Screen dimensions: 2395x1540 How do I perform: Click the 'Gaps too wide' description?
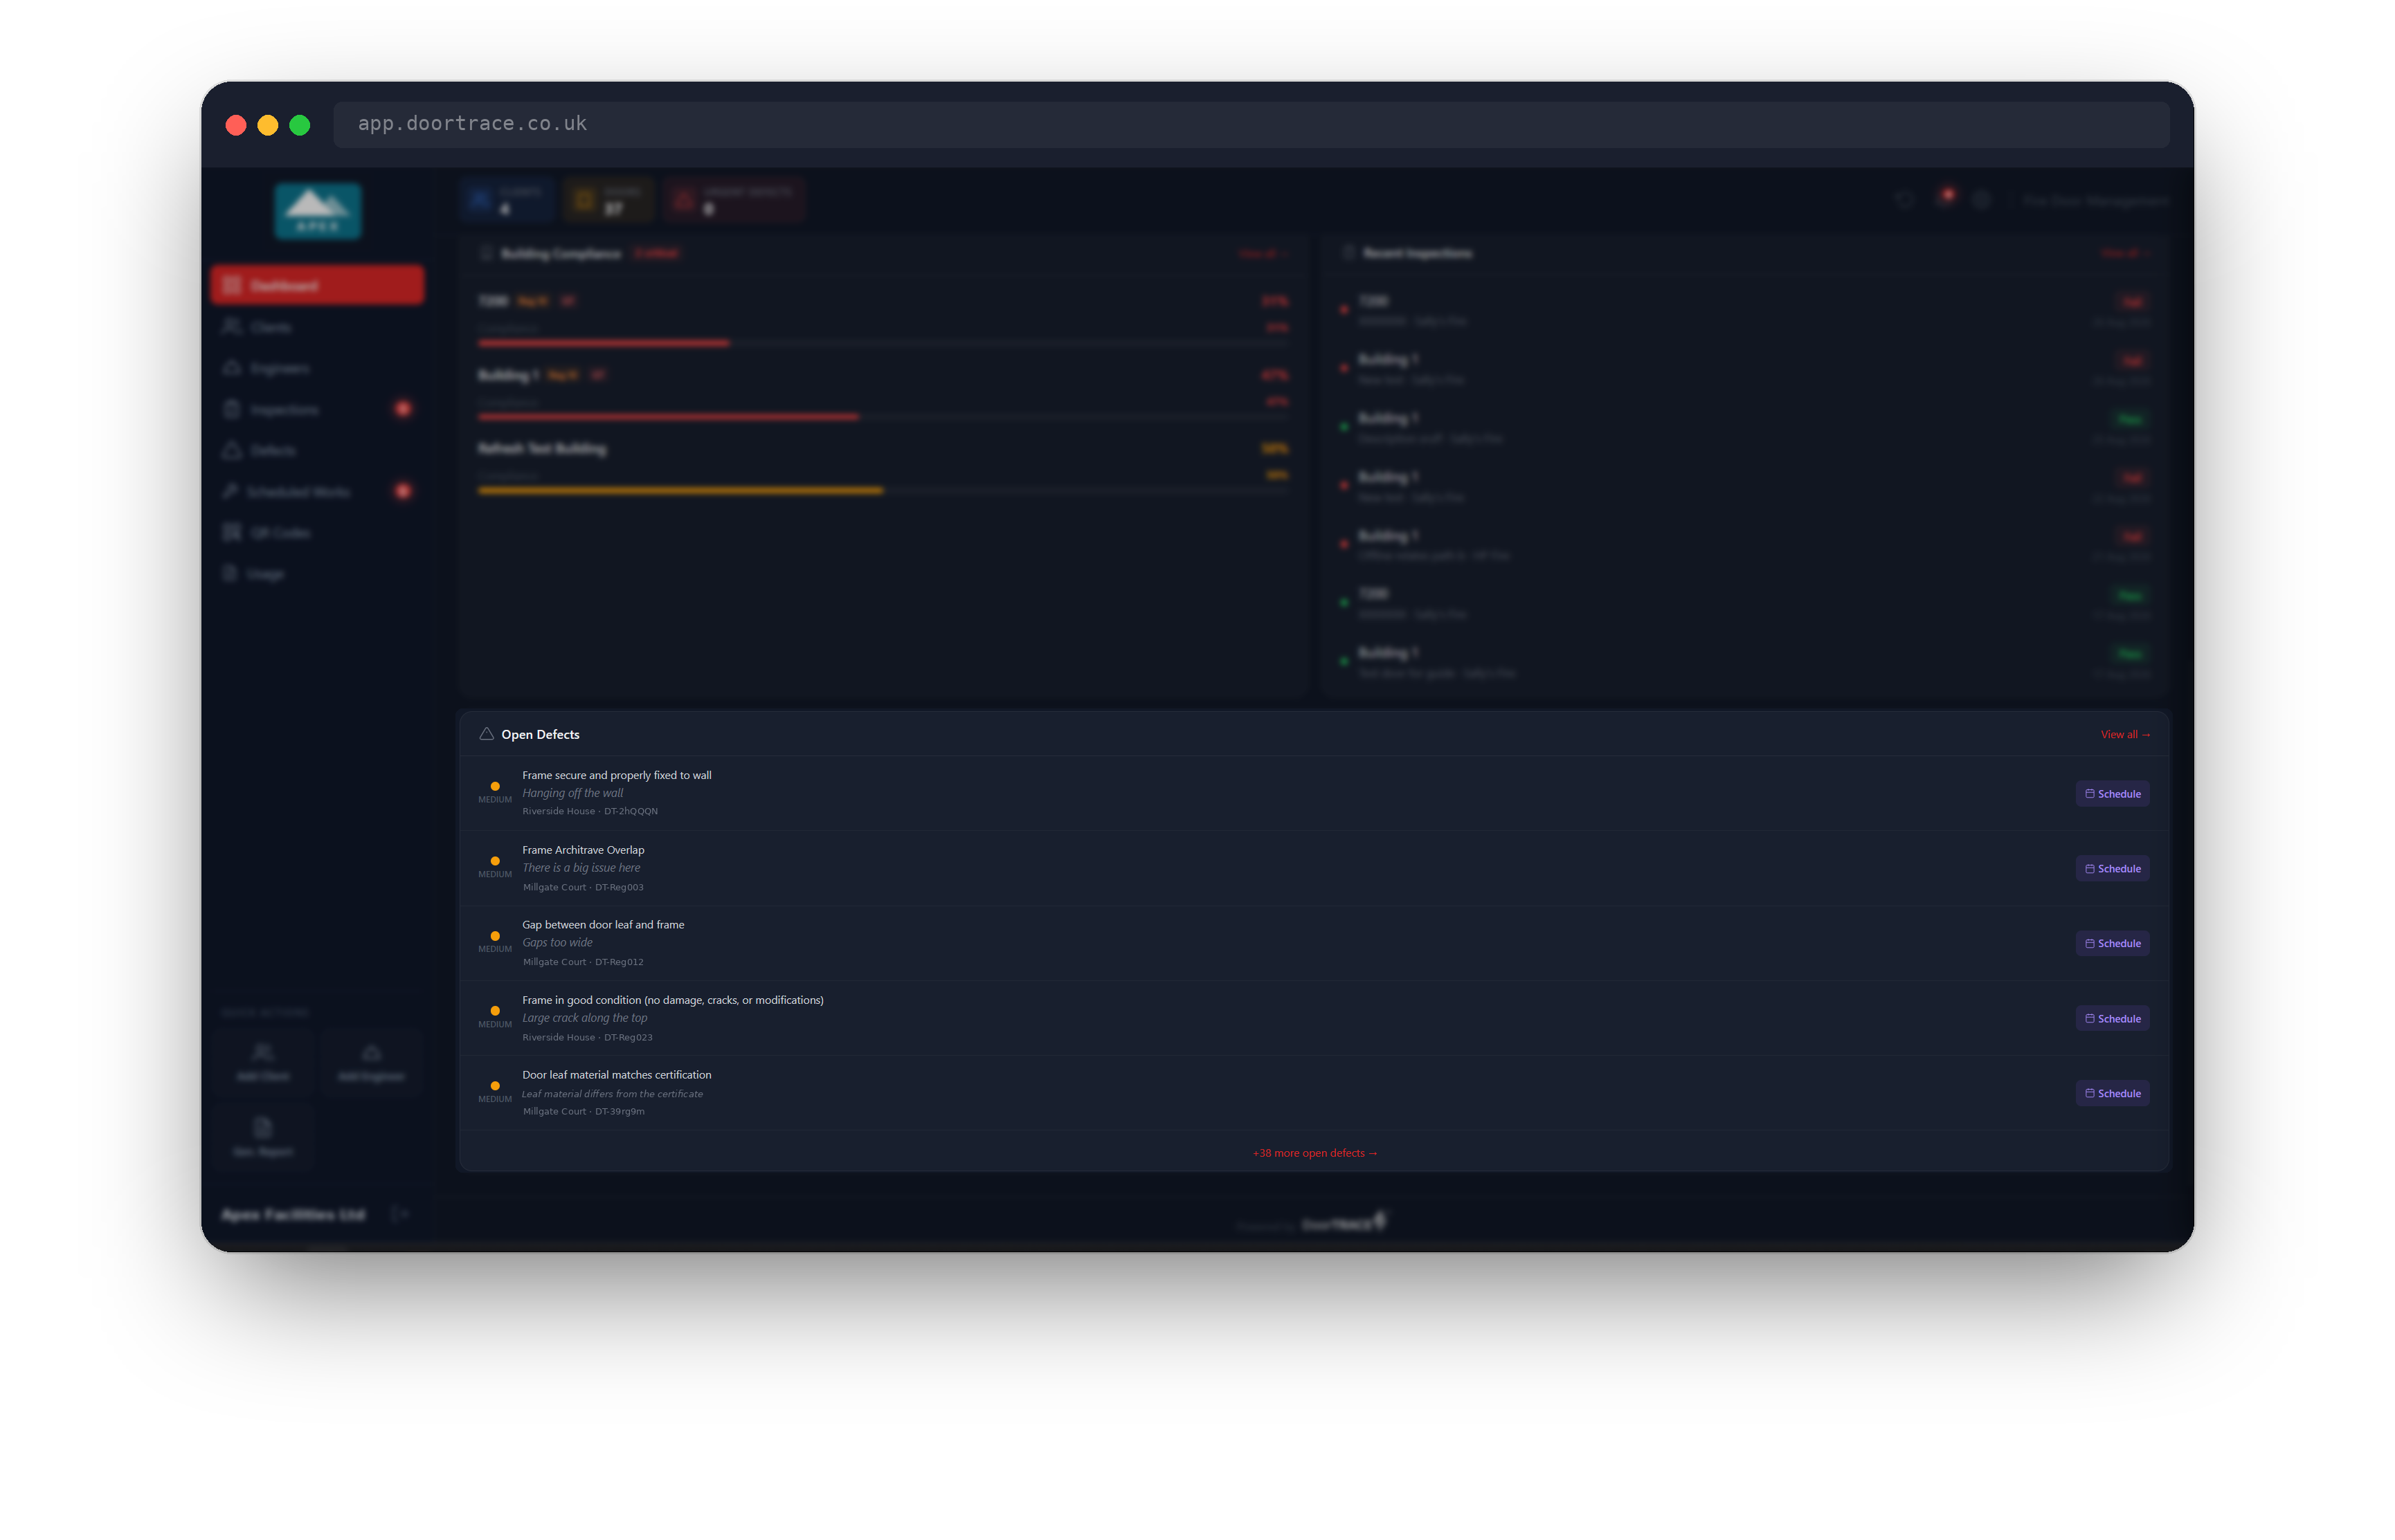click(x=557, y=943)
